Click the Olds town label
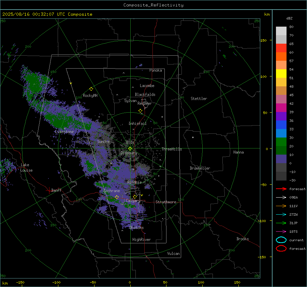The height and width of the screenshot is (287, 307). [x=130, y=142]
